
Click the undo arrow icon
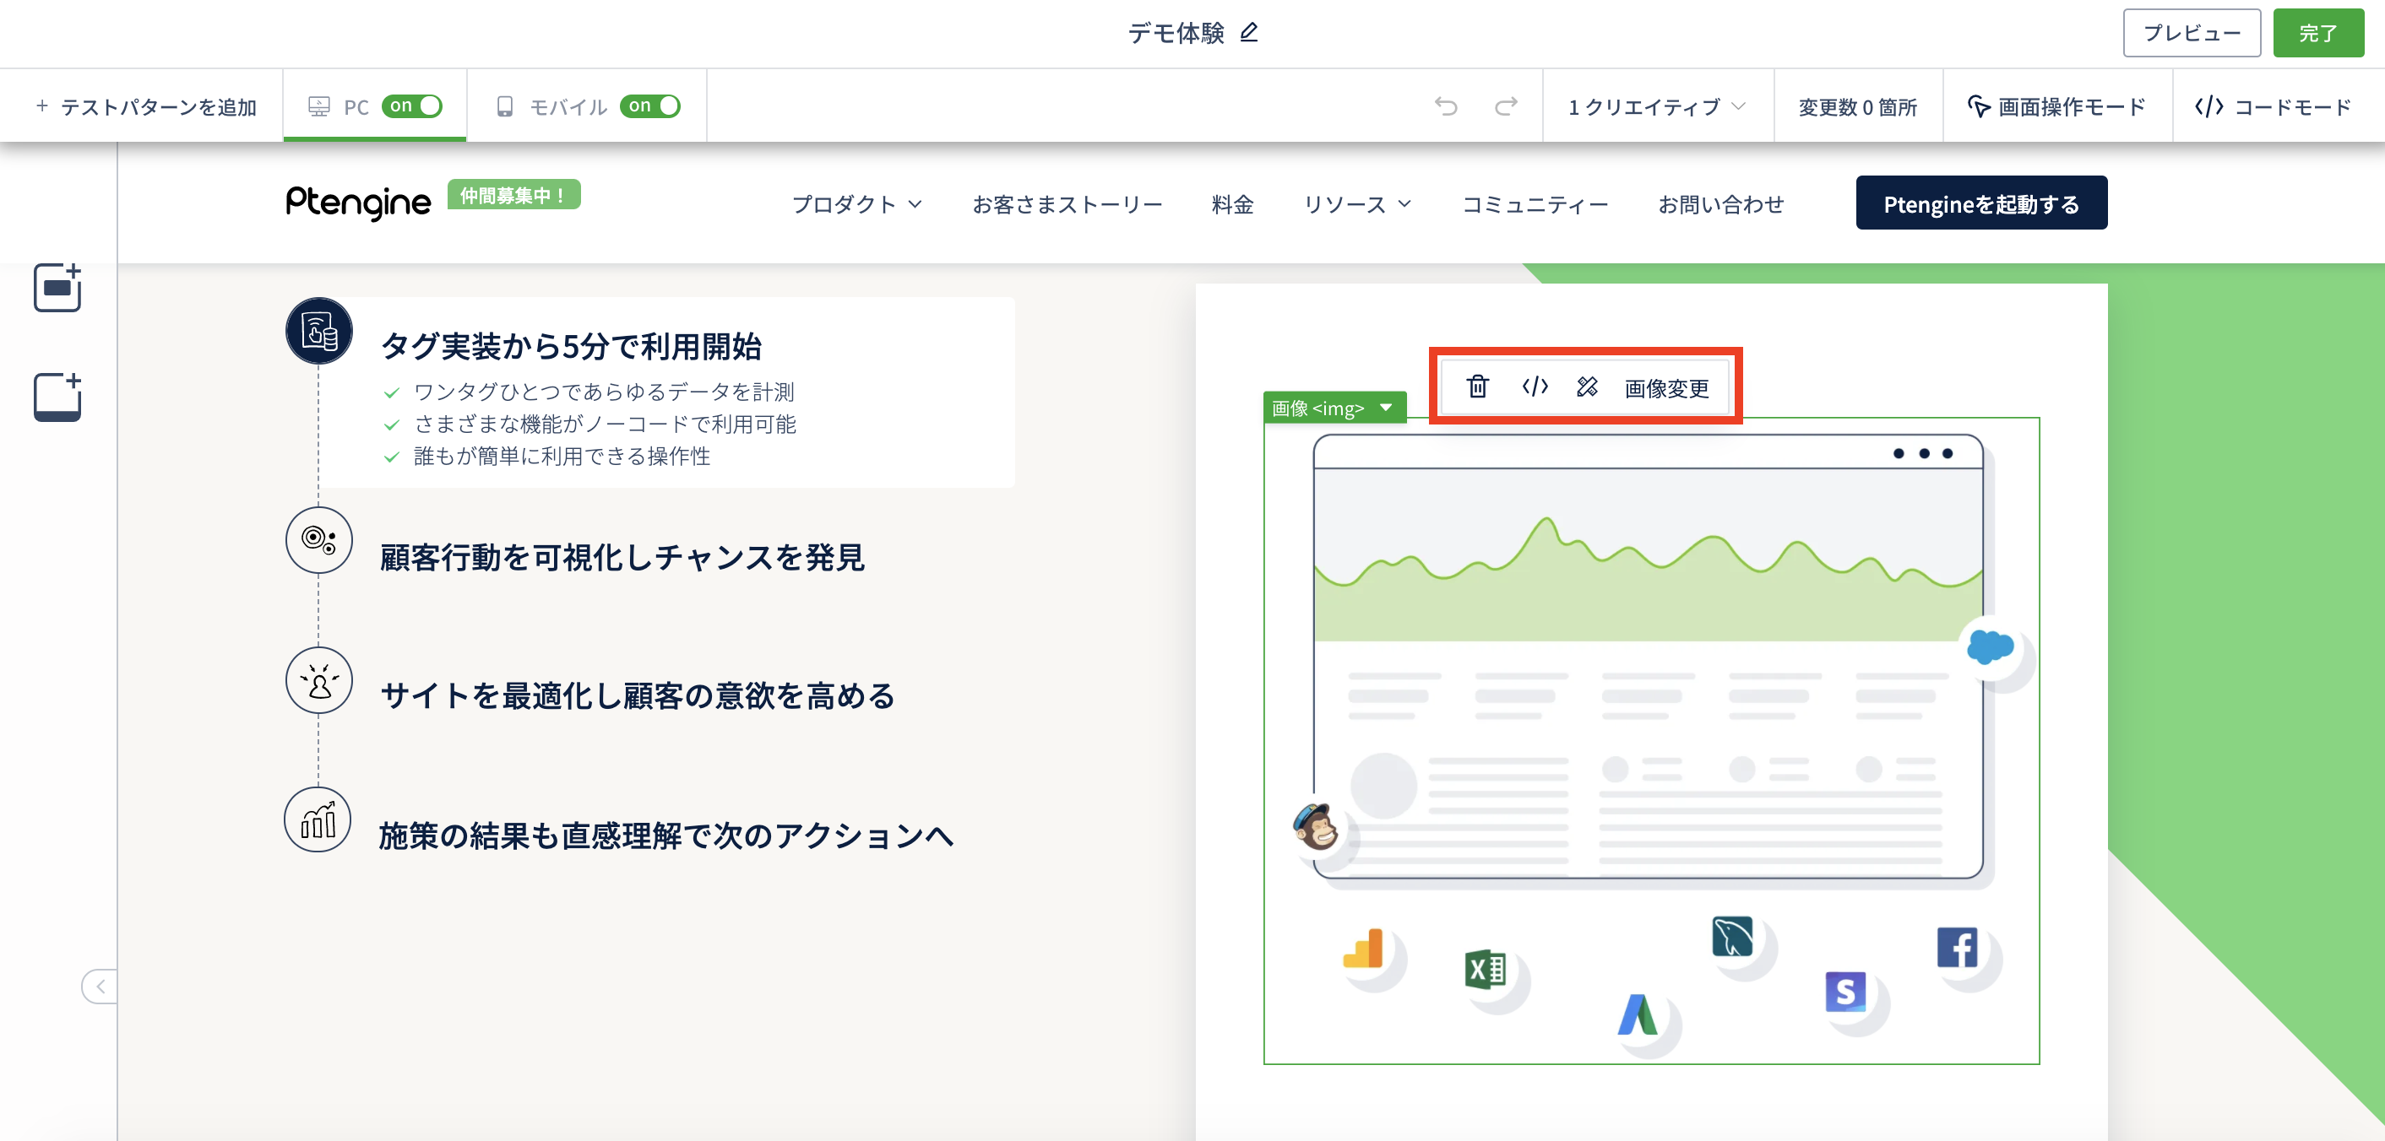tap(1446, 106)
